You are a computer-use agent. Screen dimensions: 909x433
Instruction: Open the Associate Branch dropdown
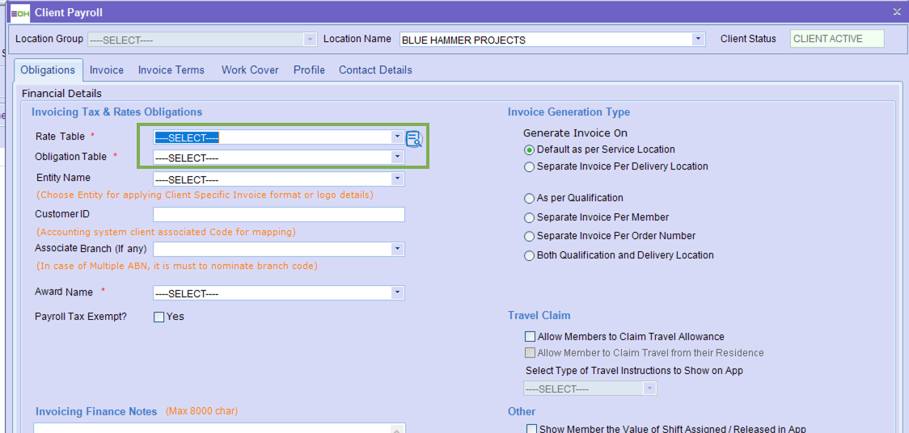(397, 250)
